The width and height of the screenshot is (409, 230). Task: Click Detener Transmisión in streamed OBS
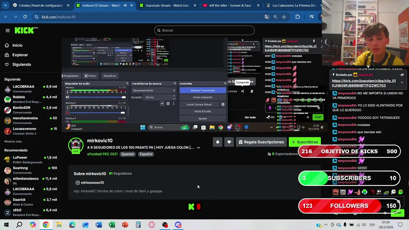203,90
